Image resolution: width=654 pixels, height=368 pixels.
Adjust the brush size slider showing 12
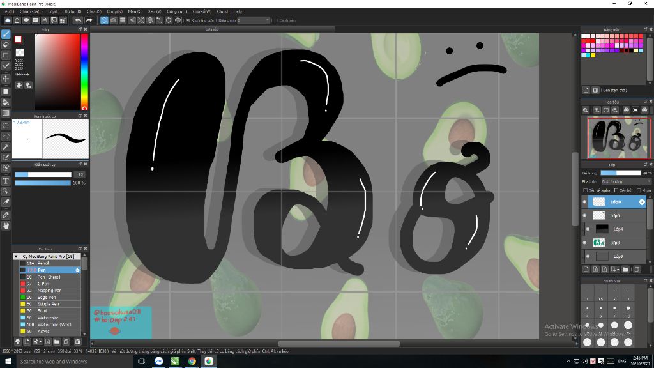point(43,174)
